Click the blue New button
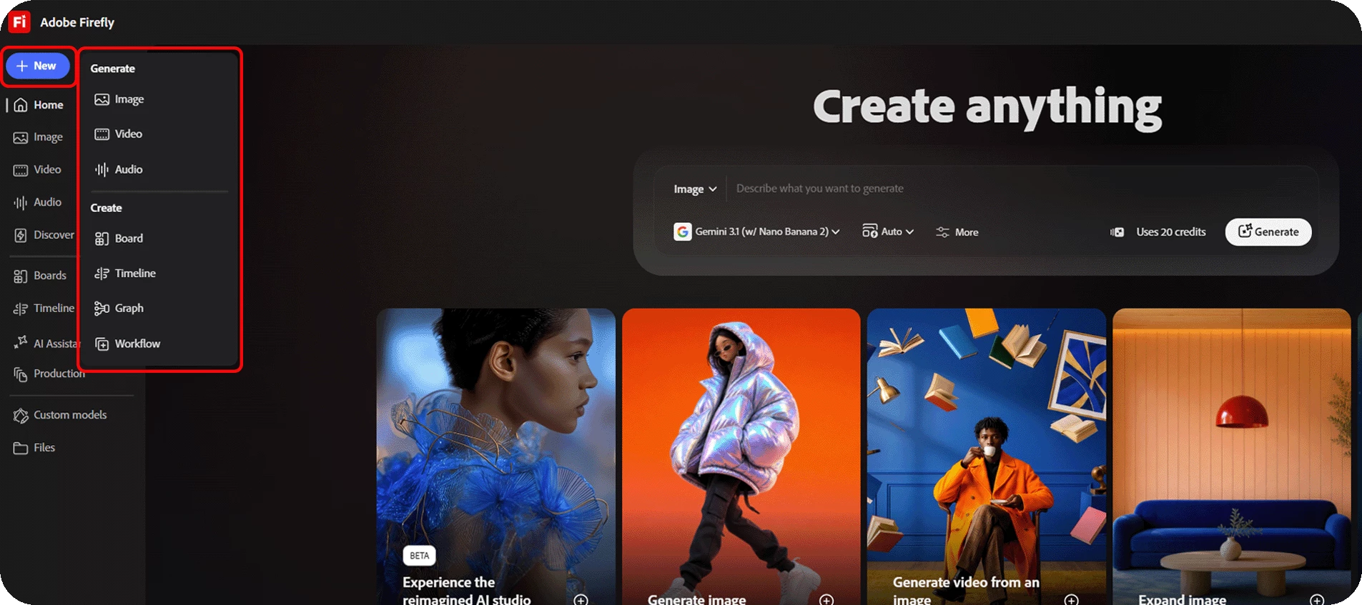 click(38, 66)
